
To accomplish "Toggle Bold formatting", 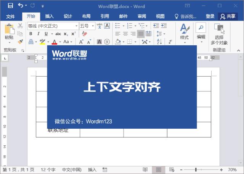I will click(x=31, y=34).
